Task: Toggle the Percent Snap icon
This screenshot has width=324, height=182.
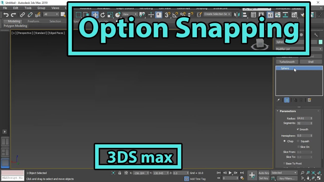Action: click(183, 15)
